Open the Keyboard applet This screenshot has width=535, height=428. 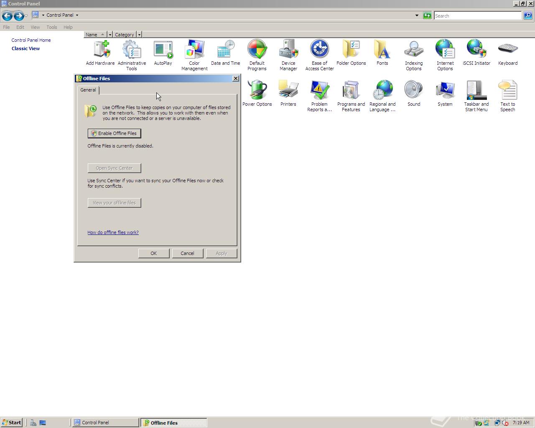coord(508,53)
